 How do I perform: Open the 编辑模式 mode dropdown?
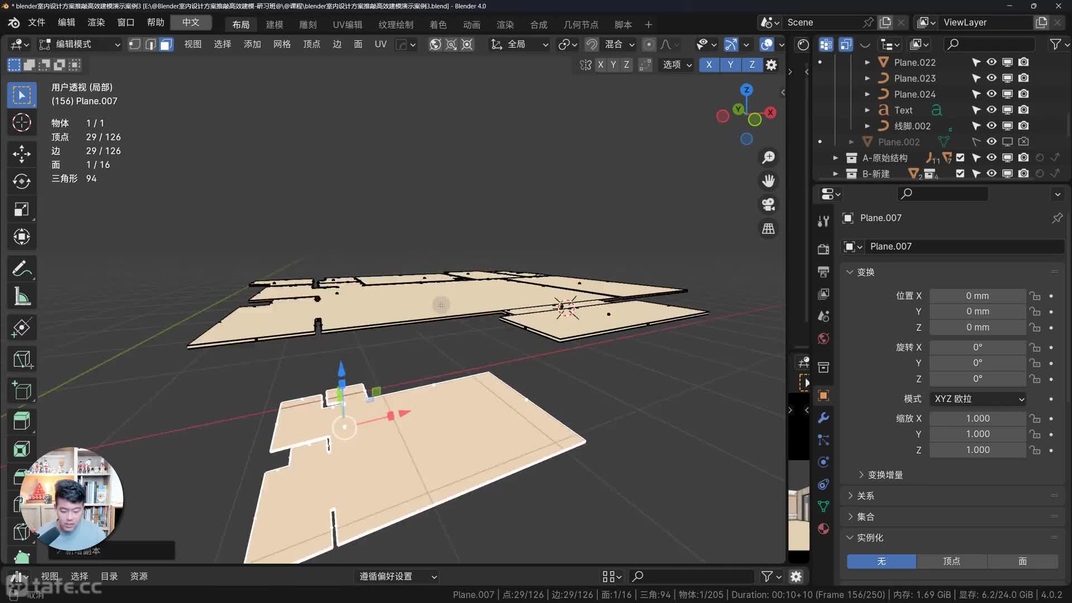[80, 45]
